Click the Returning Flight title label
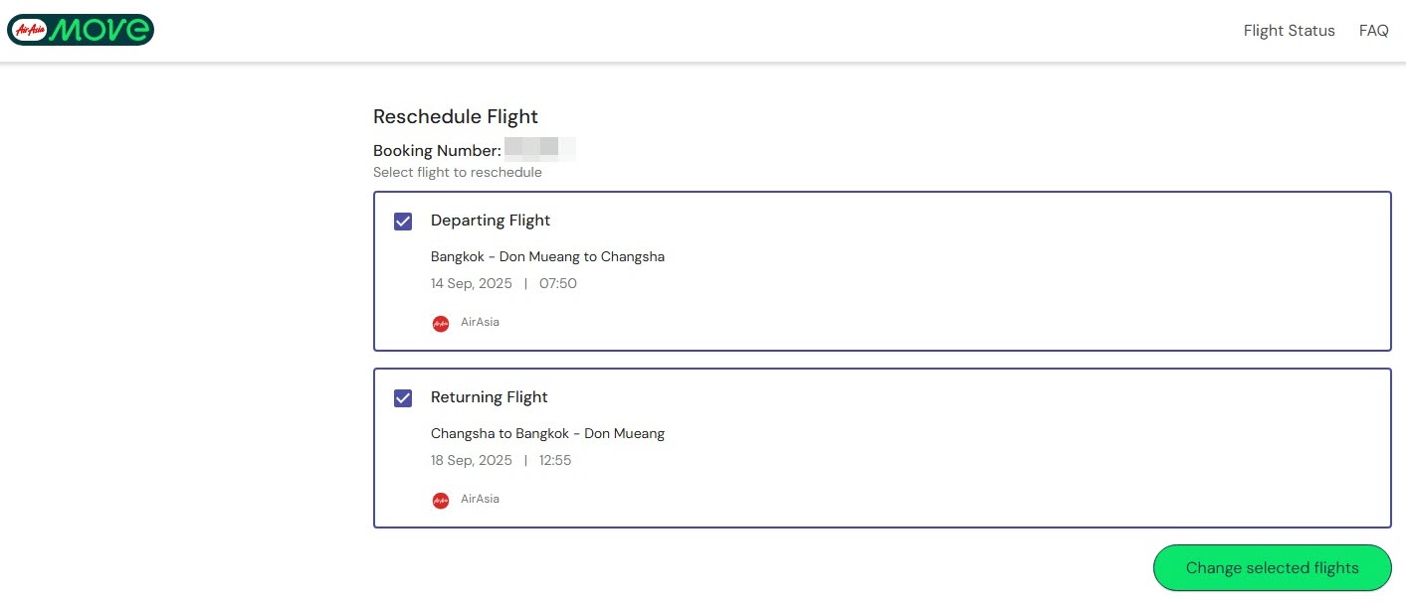Screen dimensions: 1406x603 click(x=489, y=397)
